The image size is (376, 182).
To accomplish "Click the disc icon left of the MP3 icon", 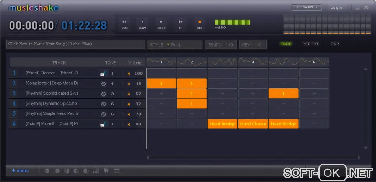I will 86,171.
